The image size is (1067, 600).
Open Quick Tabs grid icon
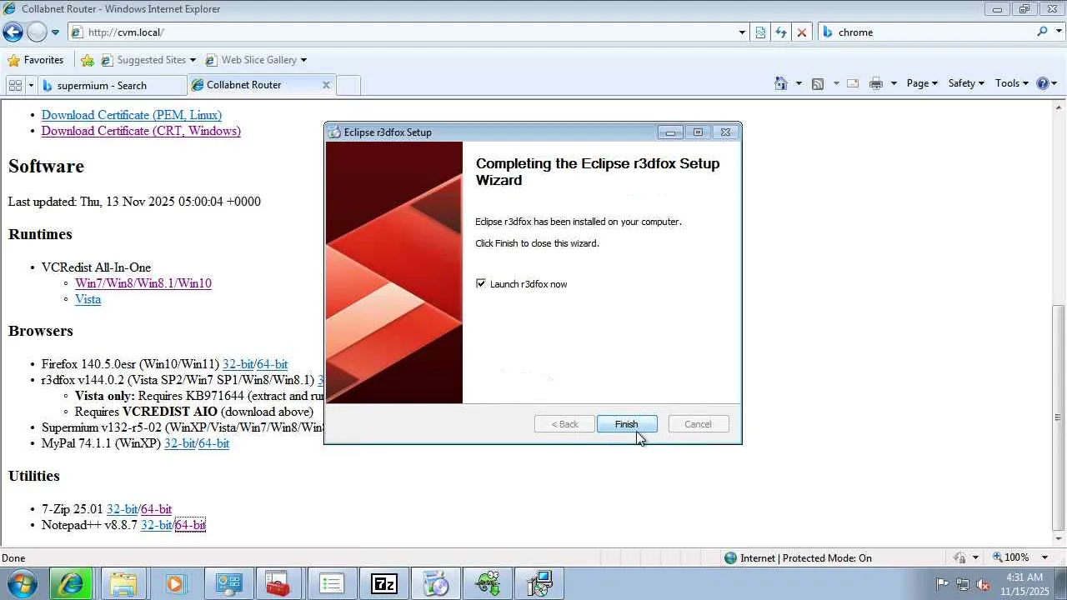pyautogui.click(x=15, y=85)
